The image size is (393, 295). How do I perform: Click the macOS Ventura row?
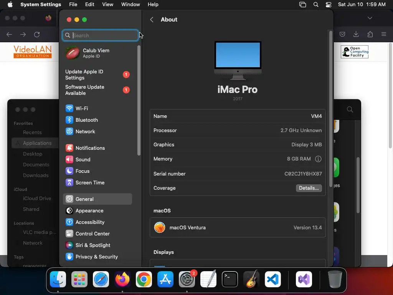[238, 227]
